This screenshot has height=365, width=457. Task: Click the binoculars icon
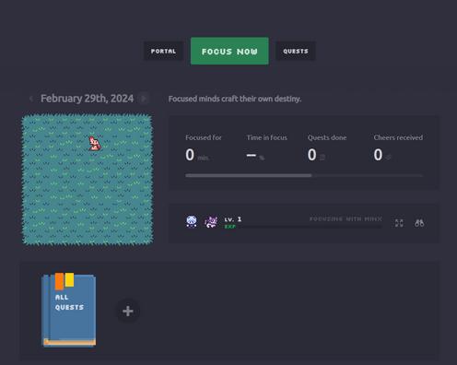point(419,223)
